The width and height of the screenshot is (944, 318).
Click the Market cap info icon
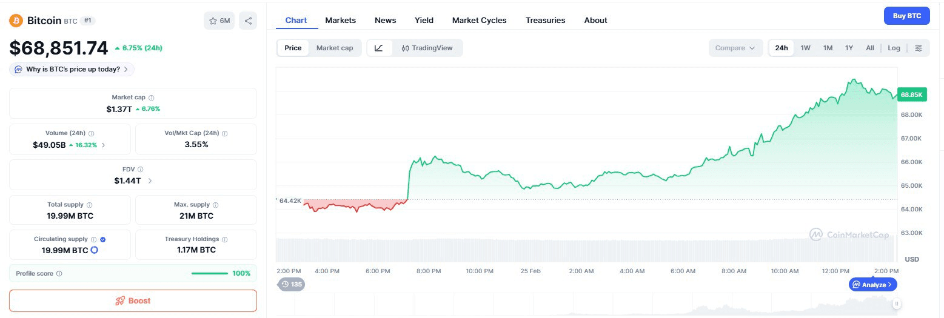(x=152, y=98)
